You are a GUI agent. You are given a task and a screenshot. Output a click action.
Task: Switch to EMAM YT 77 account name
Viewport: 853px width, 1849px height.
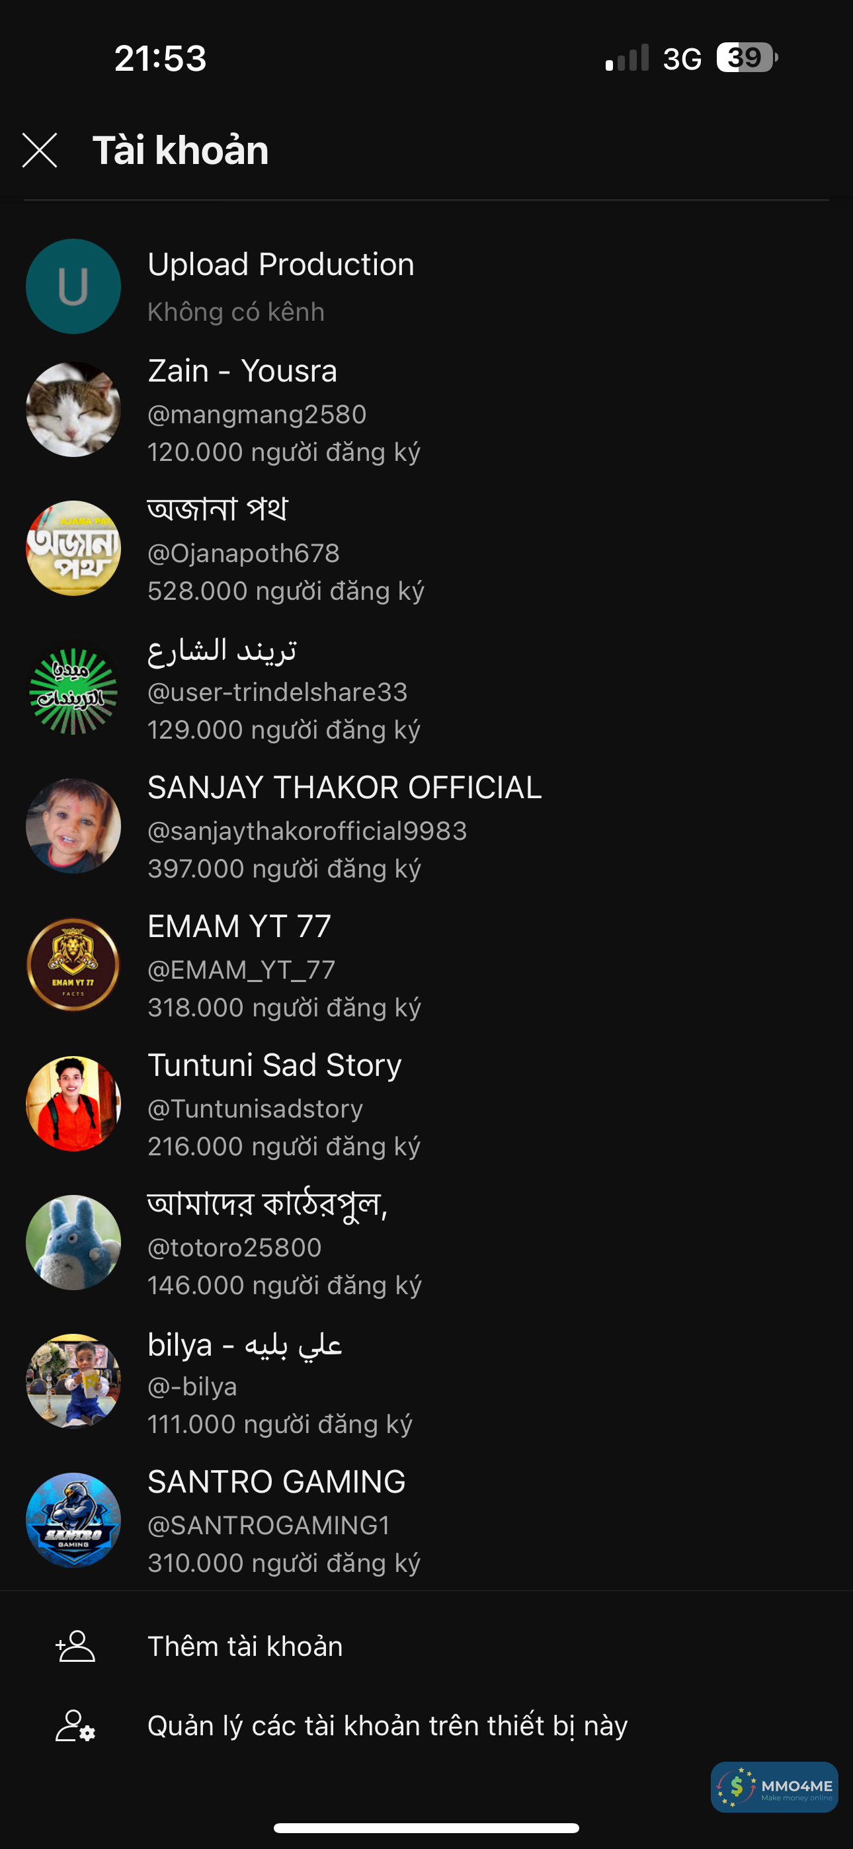click(239, 926)
